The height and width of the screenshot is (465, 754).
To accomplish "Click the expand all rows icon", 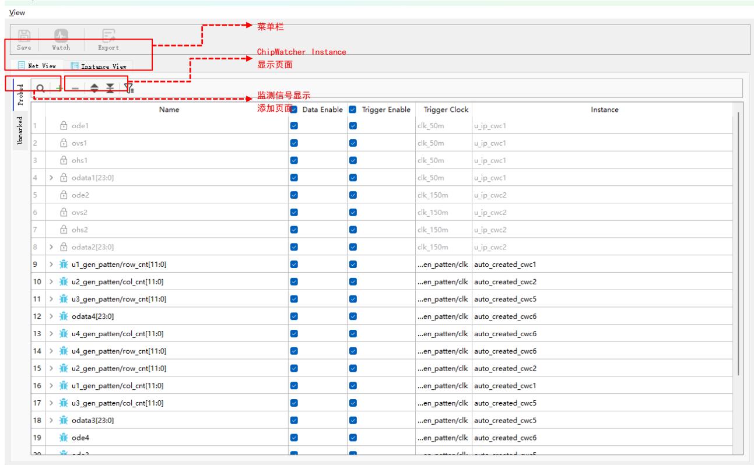I will pos(93,89).
